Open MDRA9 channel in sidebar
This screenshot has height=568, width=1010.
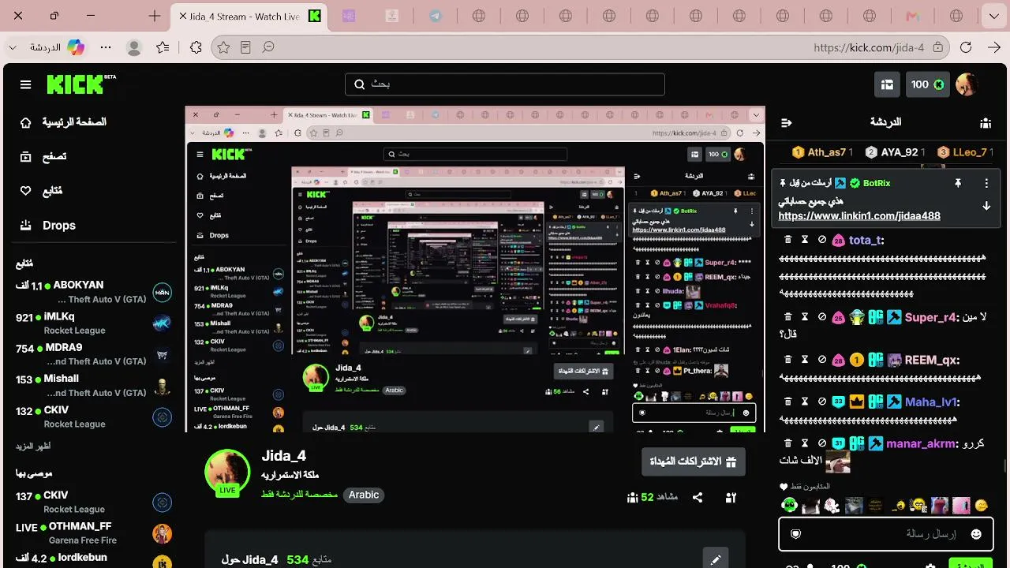pyautogui.click(x=93, y=354)
